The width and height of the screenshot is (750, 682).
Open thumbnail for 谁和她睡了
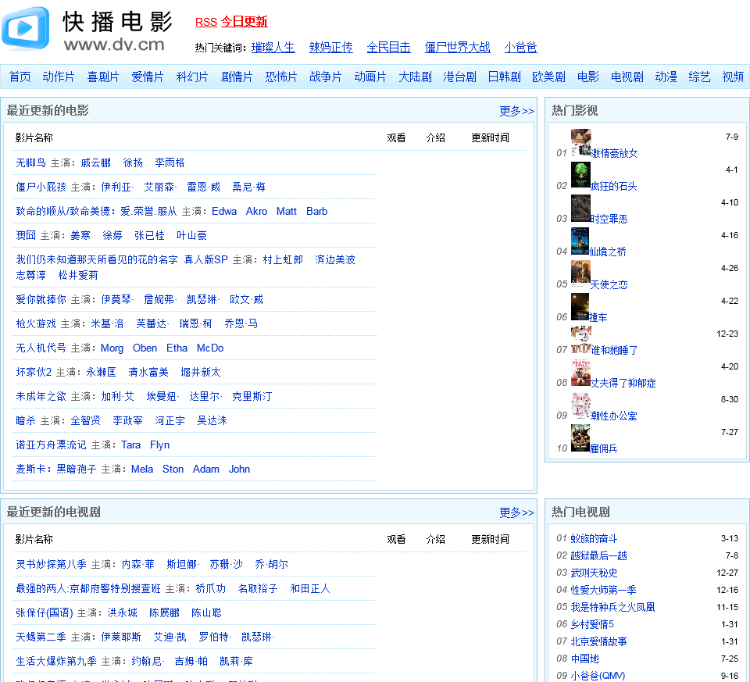click(581, 340)
